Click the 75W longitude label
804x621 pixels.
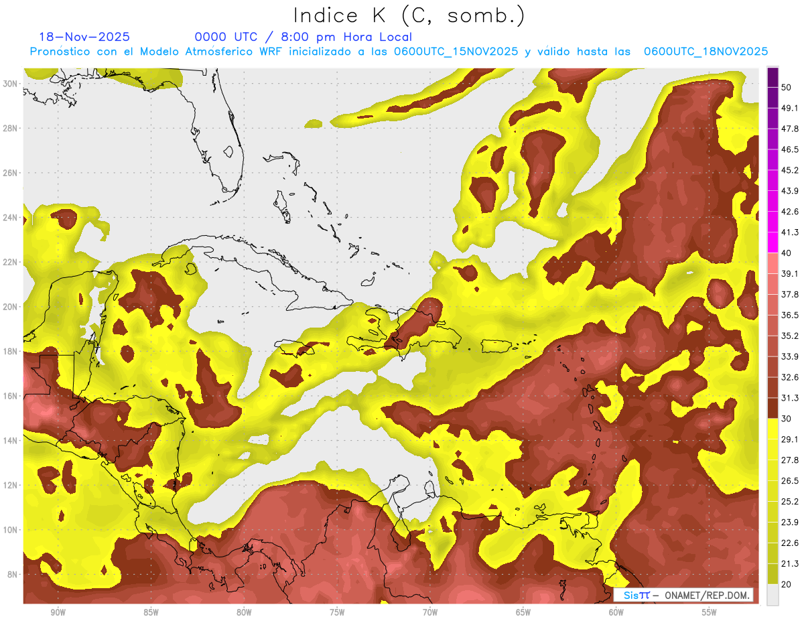click(x=337, y=612)
